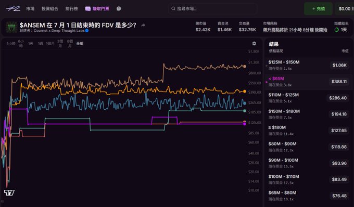The image size is (354, 207).
Task: Click the $83.49 value button
Action: tap(339, 179)
